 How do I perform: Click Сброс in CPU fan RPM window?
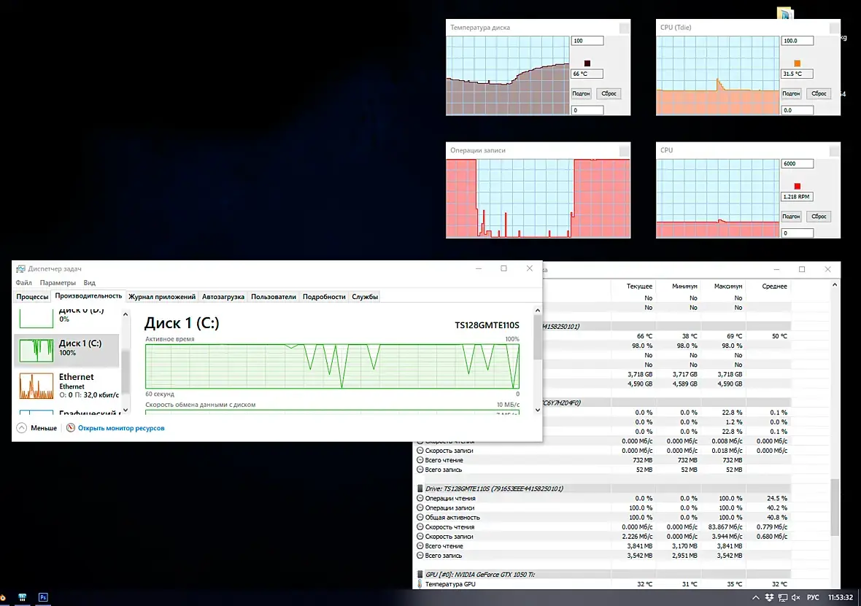(x=819, y=217)
